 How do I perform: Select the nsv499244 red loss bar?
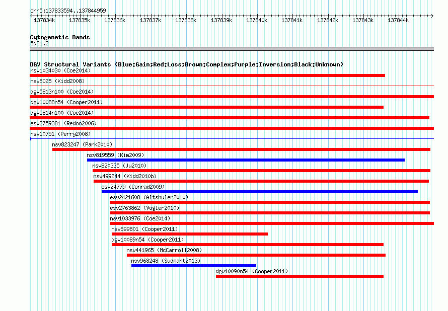[x=261, y=181]
